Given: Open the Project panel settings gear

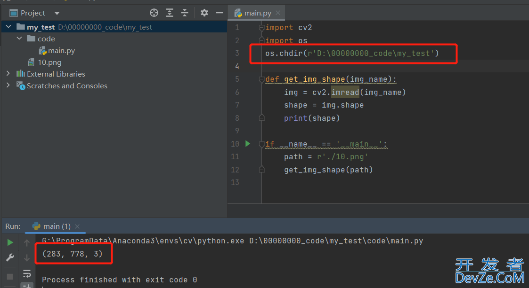Looking at the screenshot, I should [x=204, y=13].
